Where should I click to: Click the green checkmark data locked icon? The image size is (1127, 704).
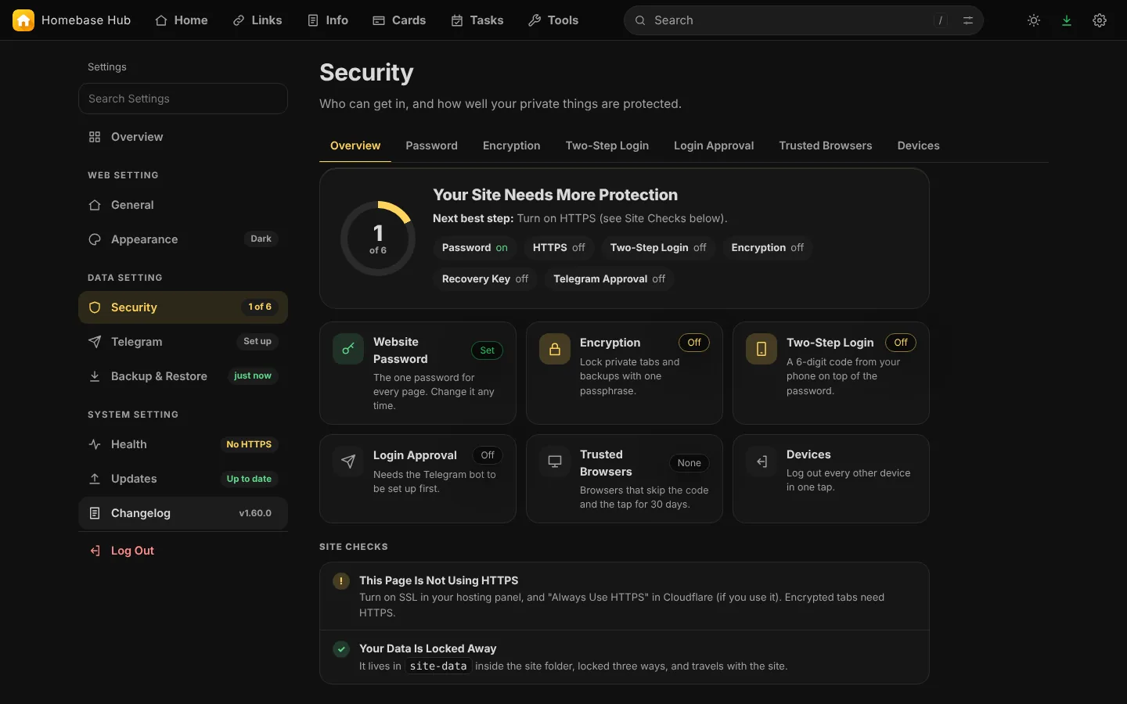(341, 649)
